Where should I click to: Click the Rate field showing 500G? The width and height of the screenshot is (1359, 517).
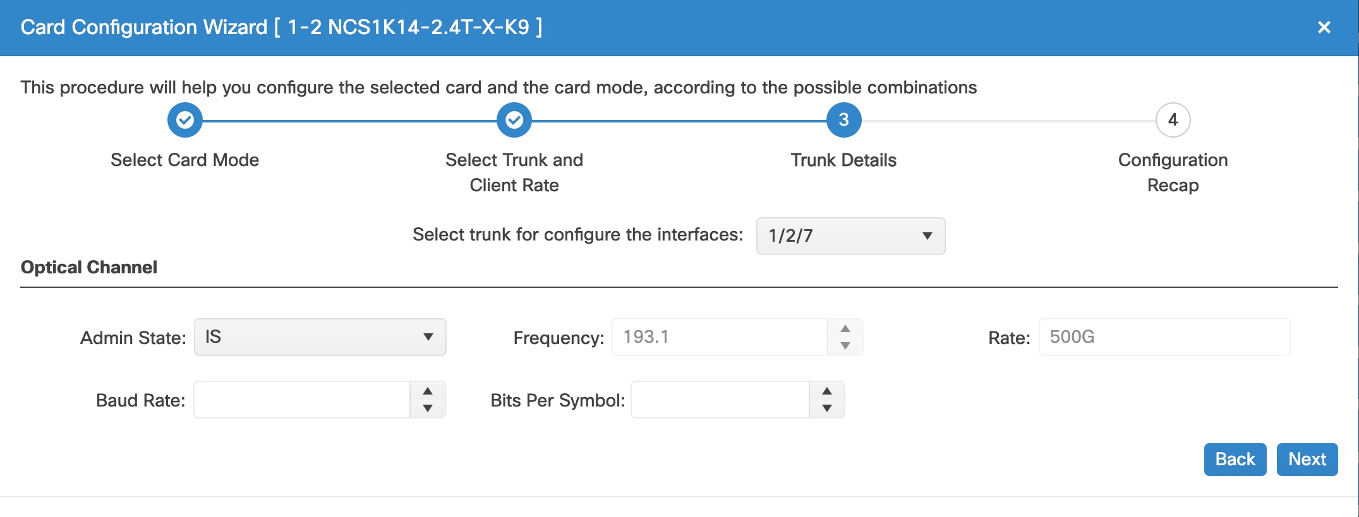click(1164, 337)
